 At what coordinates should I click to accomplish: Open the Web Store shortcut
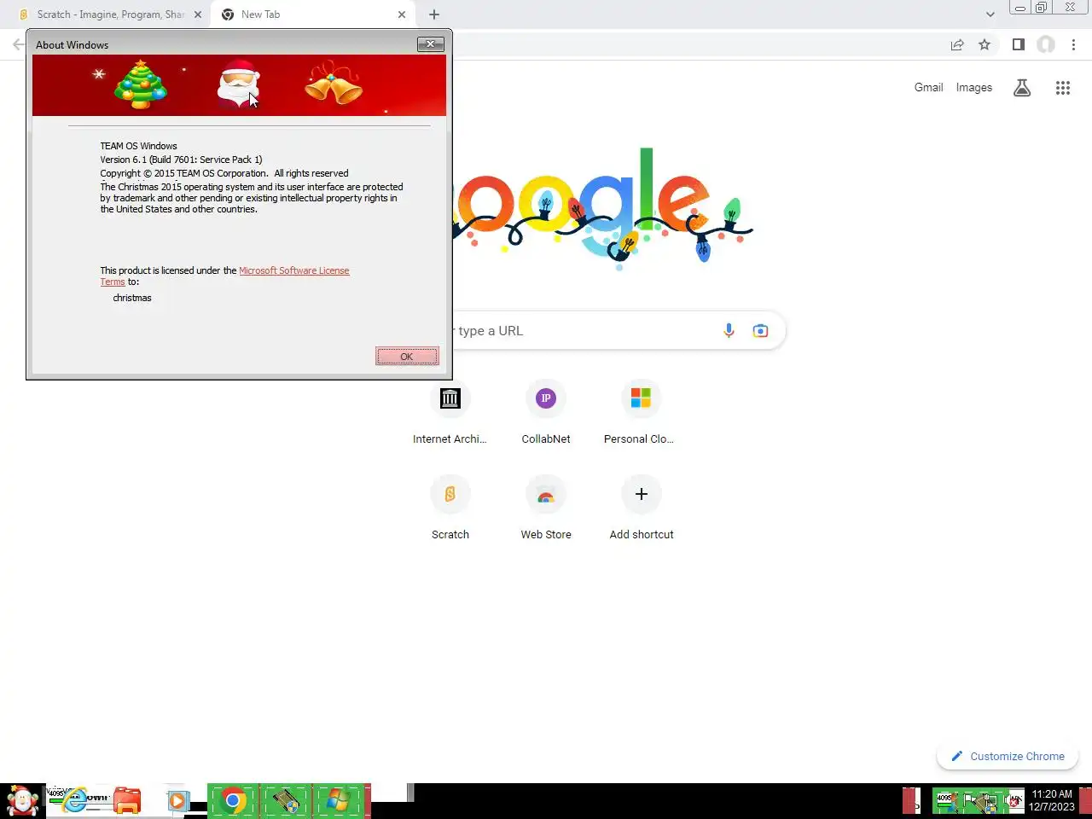pos(546,509)
